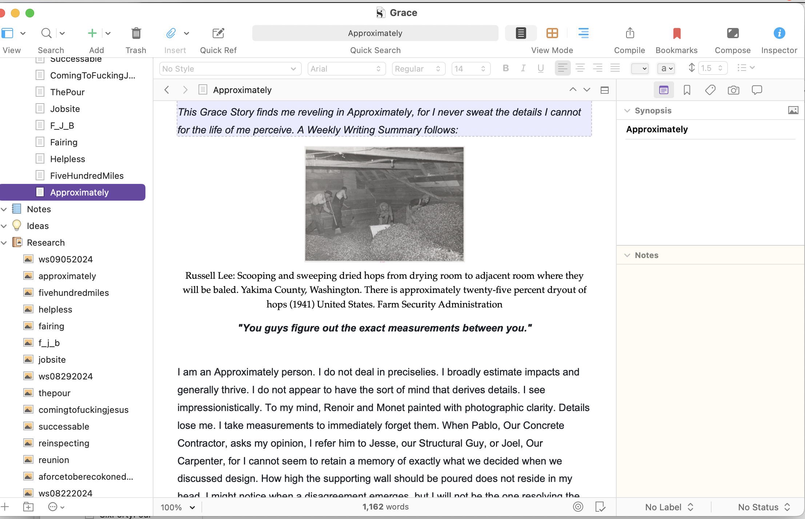Split the editor view
This screenshot has height=519, width=805.
click(x=604, y=90)
